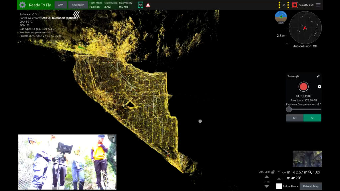Click the Refresh Map button
This screenshot has height=191, width=340.
311,186
